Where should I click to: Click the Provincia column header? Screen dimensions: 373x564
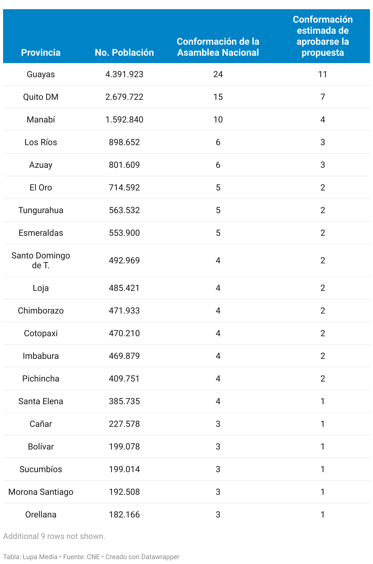point(41,52)
